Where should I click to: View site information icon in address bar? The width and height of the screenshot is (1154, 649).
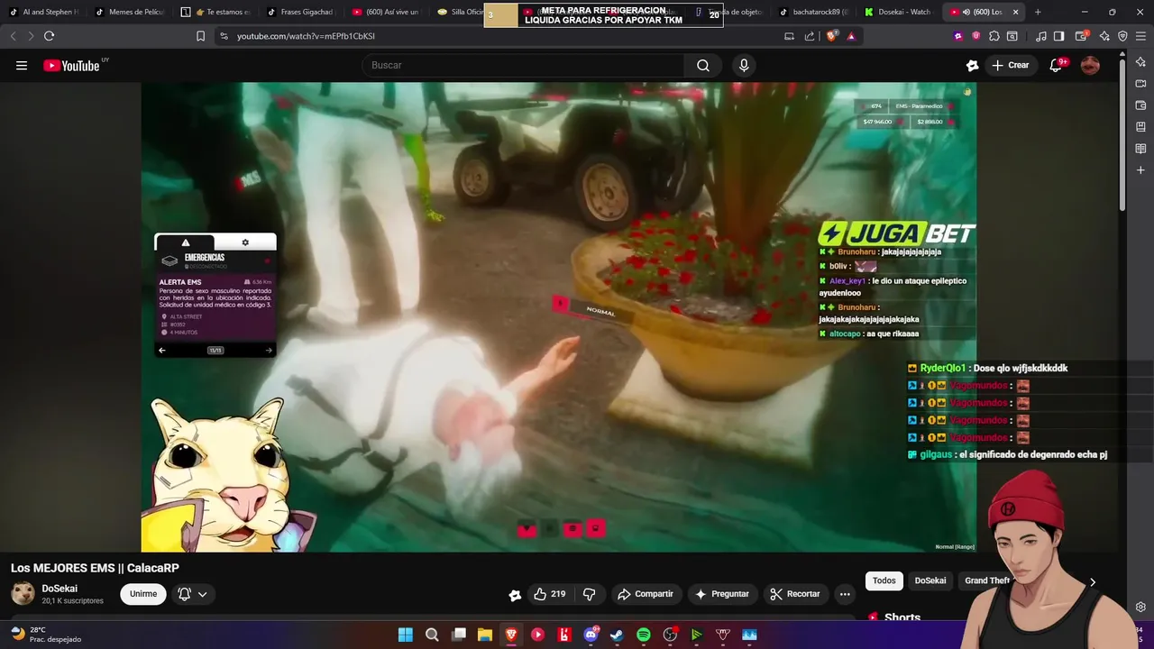224,36
